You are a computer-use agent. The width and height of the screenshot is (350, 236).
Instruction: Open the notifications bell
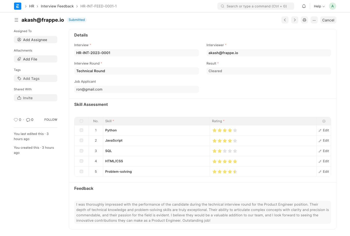point(304,6)
